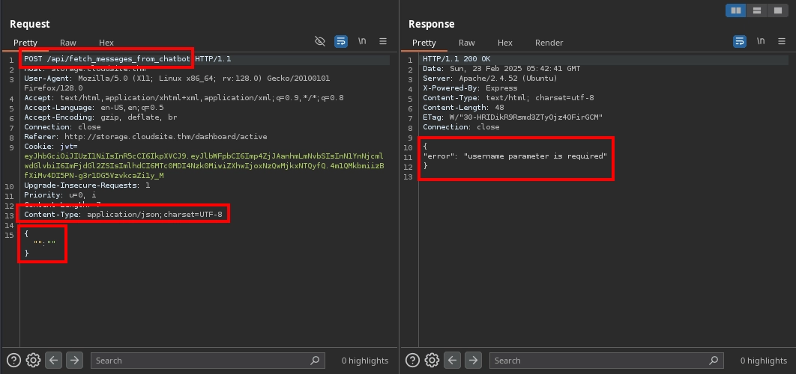Go to next search match in Response
This screenshot has height=374, width=796.
pyautogui.click(x=472, y=360)
